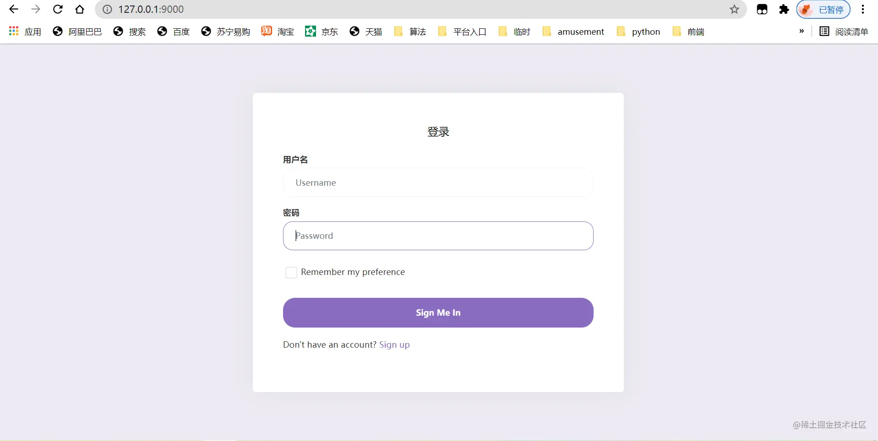This screenshot has width=878, height=441.
Task: Open the 应用 apps shortcut
Action: [25, 32]
